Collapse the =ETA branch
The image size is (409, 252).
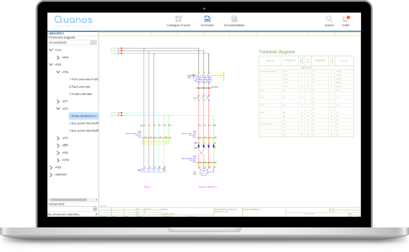click(58, 72)
